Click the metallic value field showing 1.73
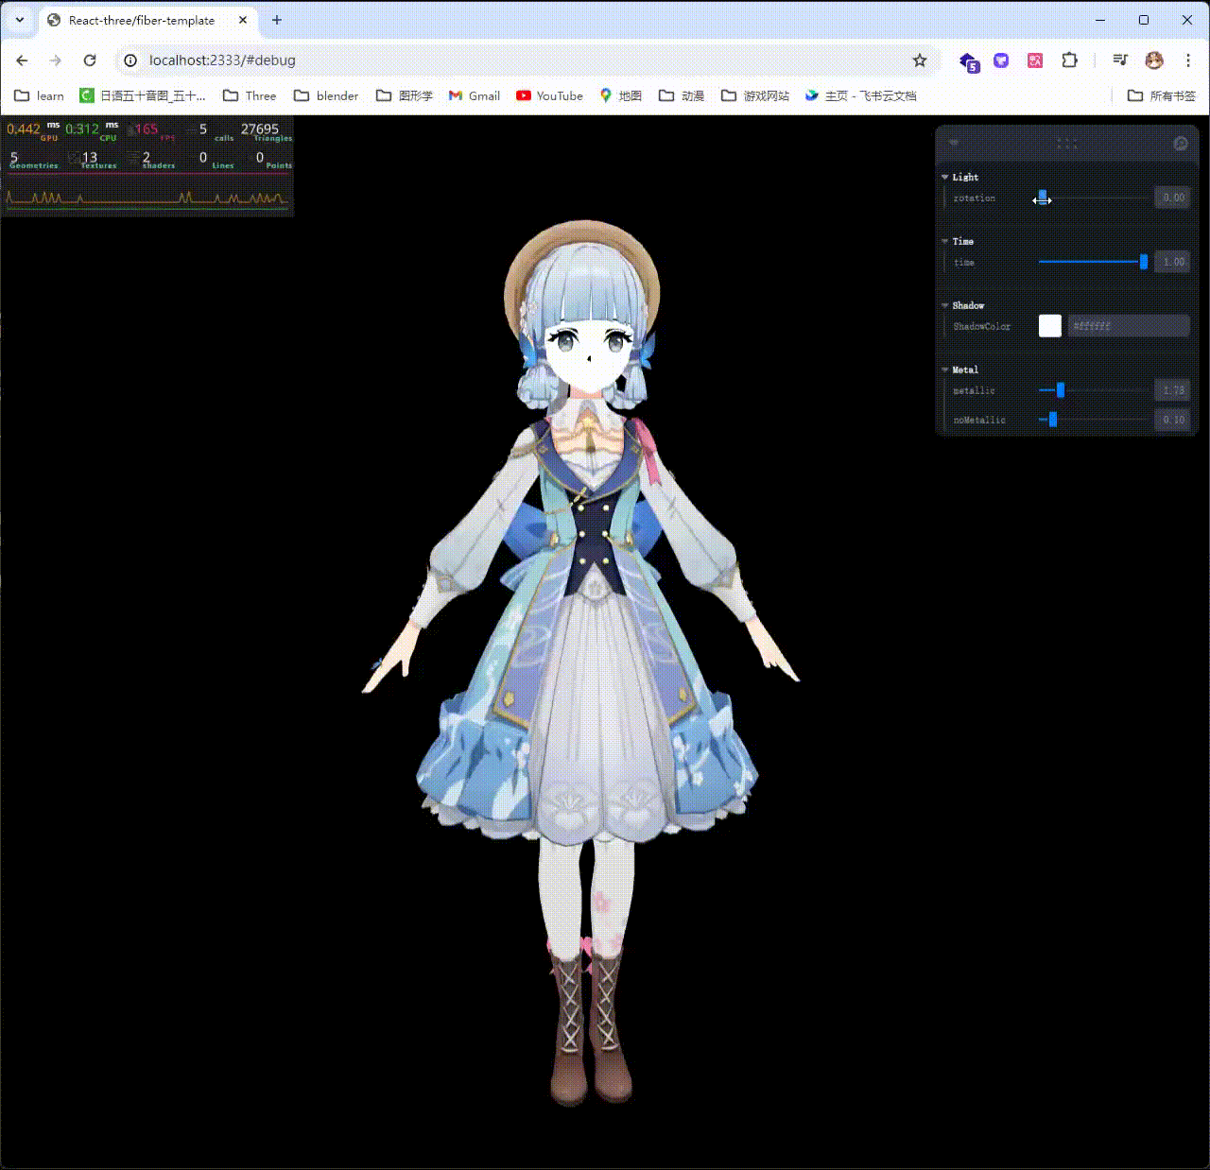 (x=1172, y=390)
